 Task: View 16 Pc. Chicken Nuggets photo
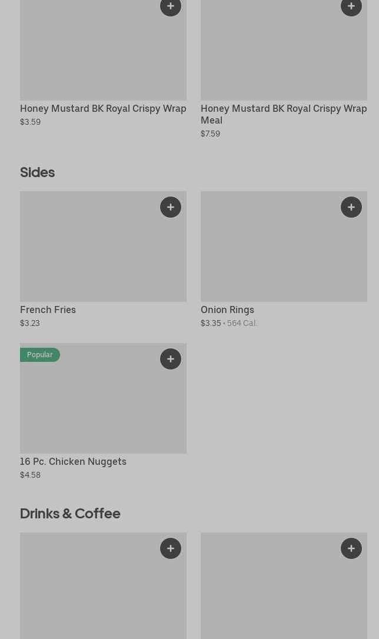[103, 406]
